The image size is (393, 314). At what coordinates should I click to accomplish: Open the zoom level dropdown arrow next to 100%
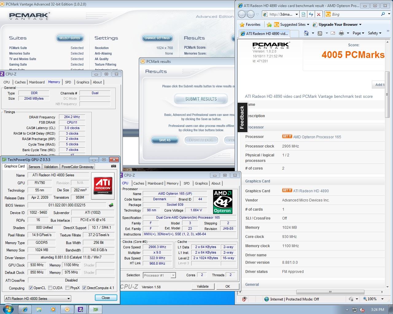[382, 299]
